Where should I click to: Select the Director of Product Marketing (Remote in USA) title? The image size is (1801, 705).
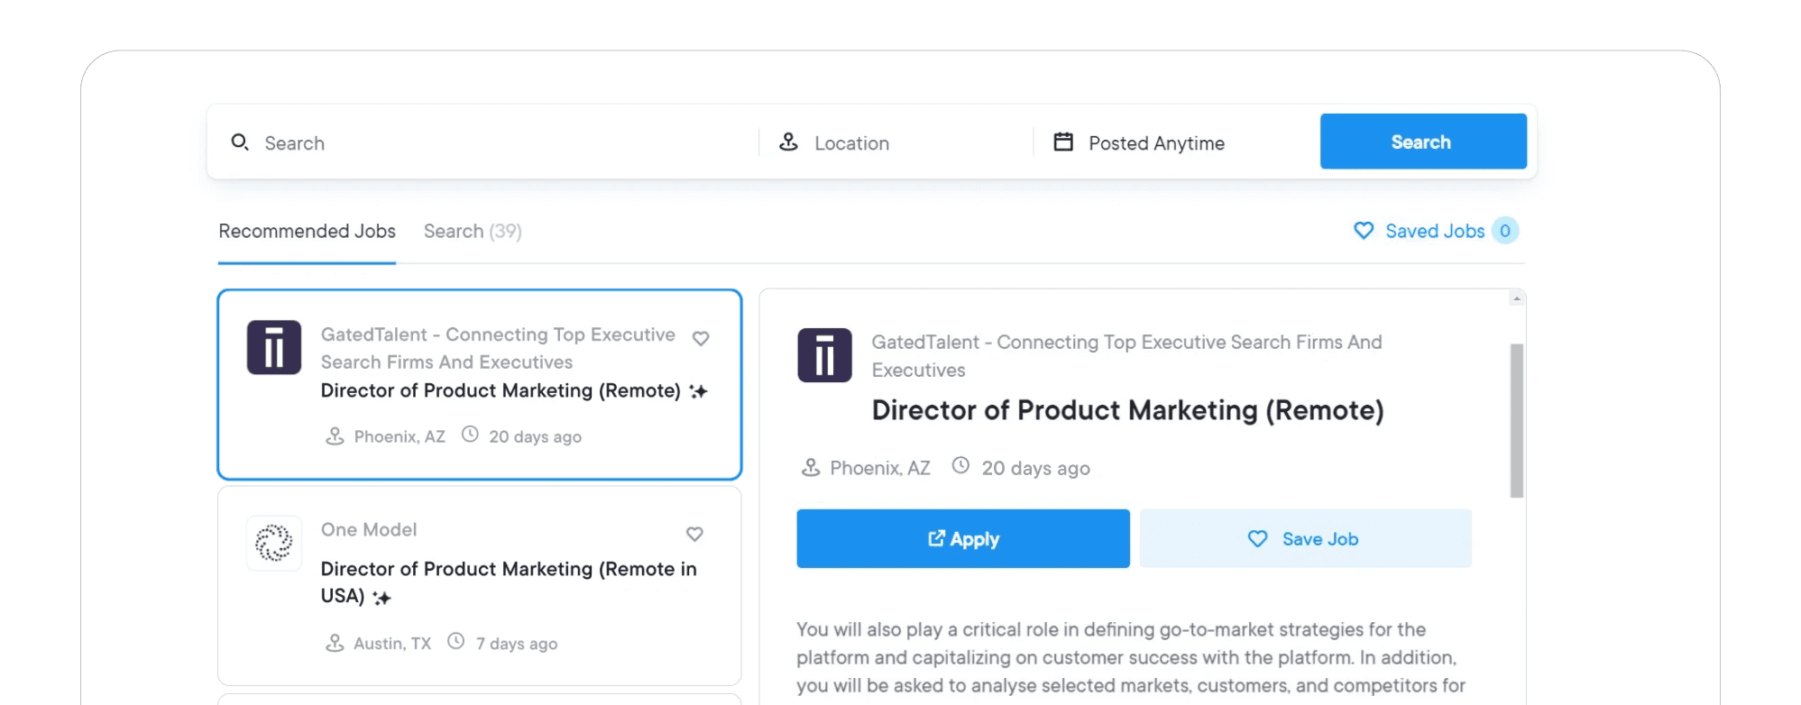509,582
